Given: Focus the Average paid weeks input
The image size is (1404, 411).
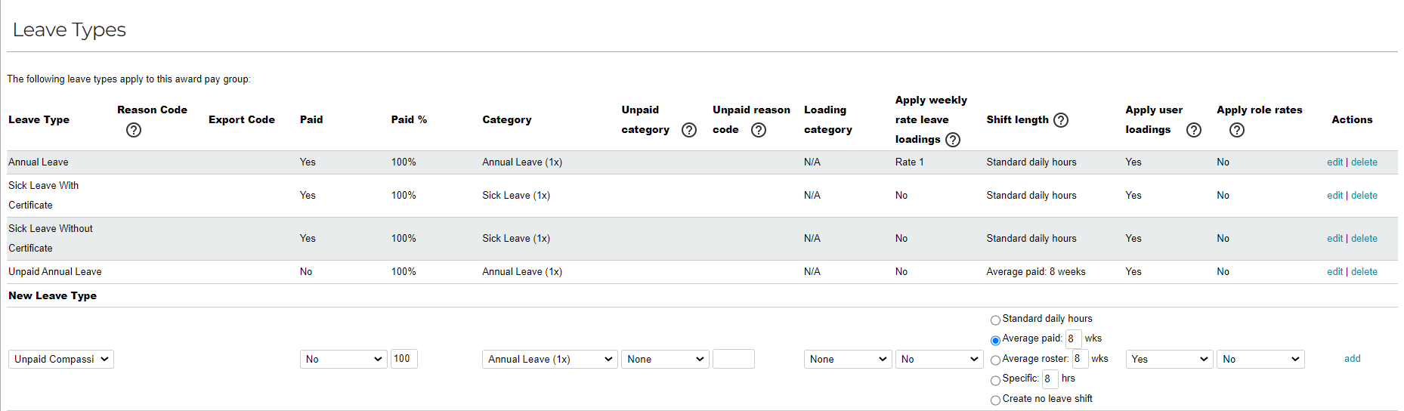Looking at the screenshot, I should (1074, 338).
